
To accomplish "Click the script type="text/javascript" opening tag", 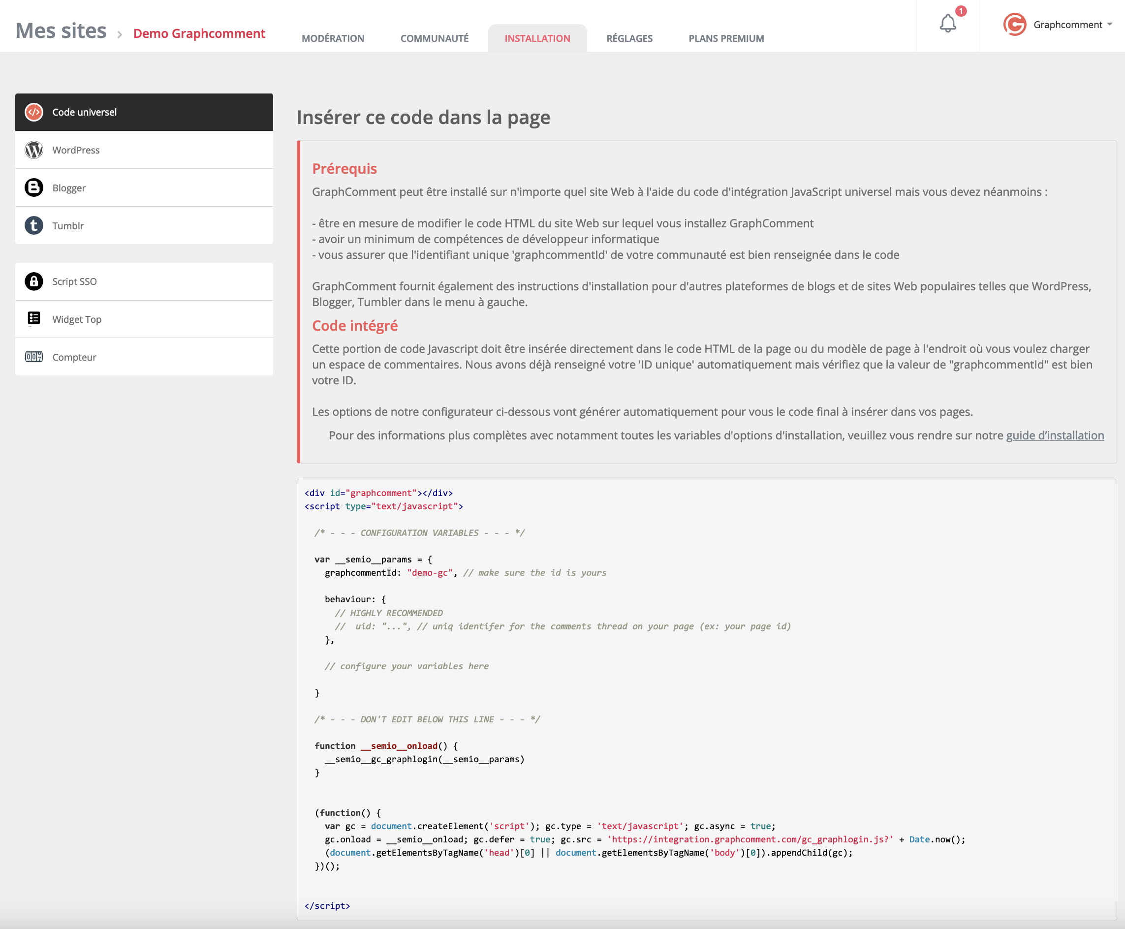I will pos(384,506).
